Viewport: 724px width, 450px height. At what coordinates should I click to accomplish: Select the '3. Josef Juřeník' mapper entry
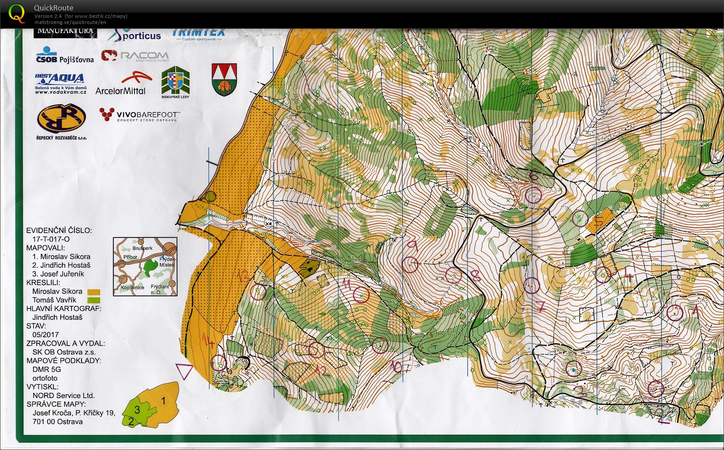58,274
